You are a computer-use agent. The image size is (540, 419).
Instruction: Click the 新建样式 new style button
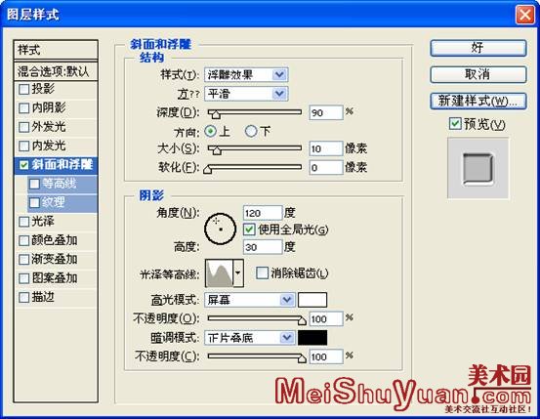[x=478, y=102]
